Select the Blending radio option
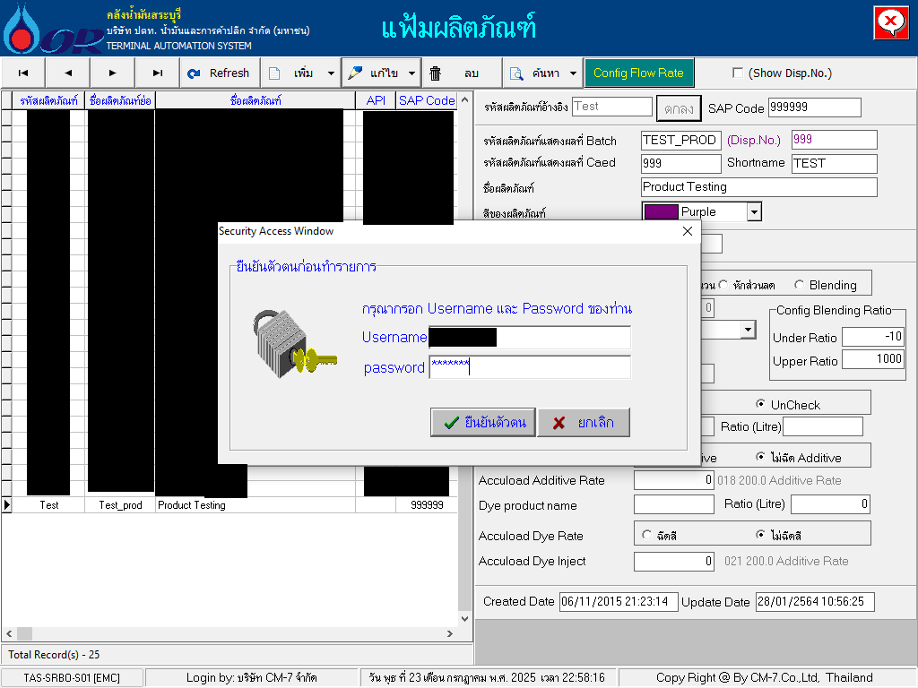 tap(800, 285)
